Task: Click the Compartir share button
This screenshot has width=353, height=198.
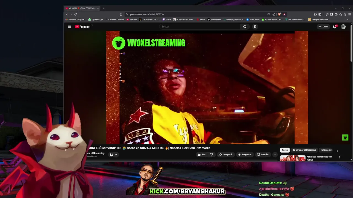Action: (226, 155)
